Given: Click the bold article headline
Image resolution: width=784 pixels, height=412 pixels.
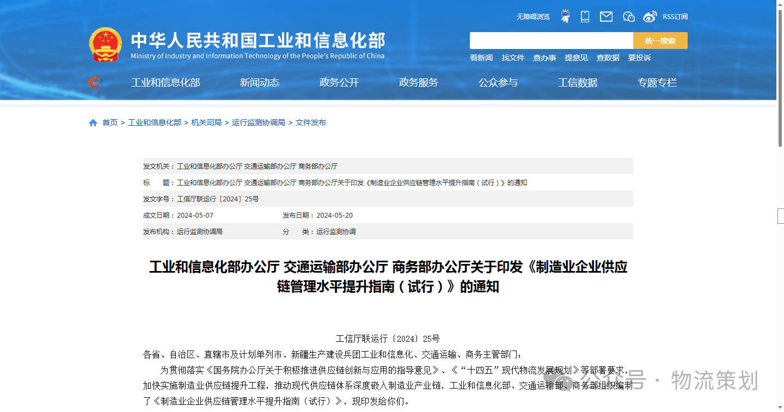Looking at the screenshot, I should tap(388, 276).
